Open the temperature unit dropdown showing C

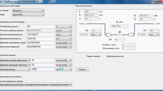(64, 27)
